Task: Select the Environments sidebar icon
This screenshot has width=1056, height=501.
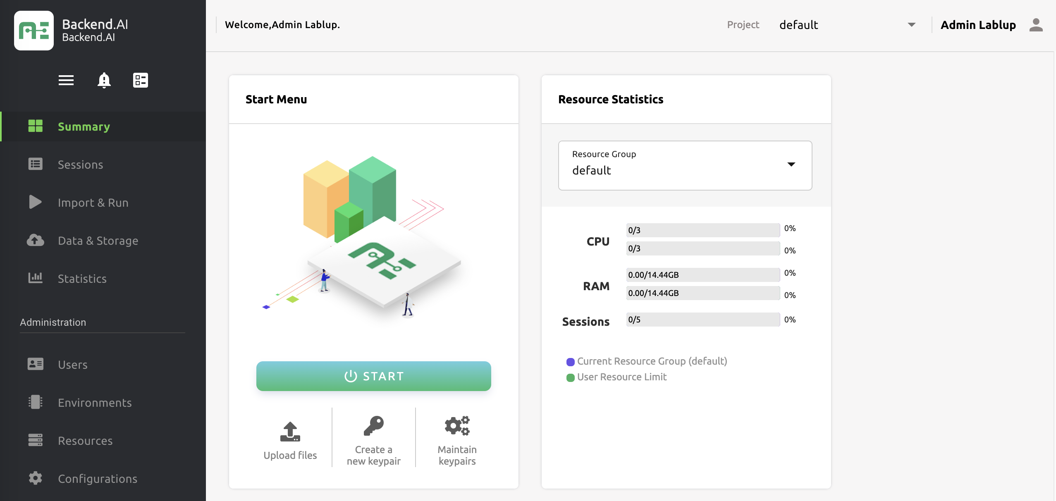Action: (x=35, y=402)
